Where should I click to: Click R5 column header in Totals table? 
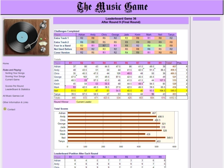pyautogui.click(x=115, y=63)
